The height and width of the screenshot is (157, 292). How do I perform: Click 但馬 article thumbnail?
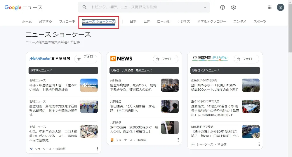coord(89,132)
